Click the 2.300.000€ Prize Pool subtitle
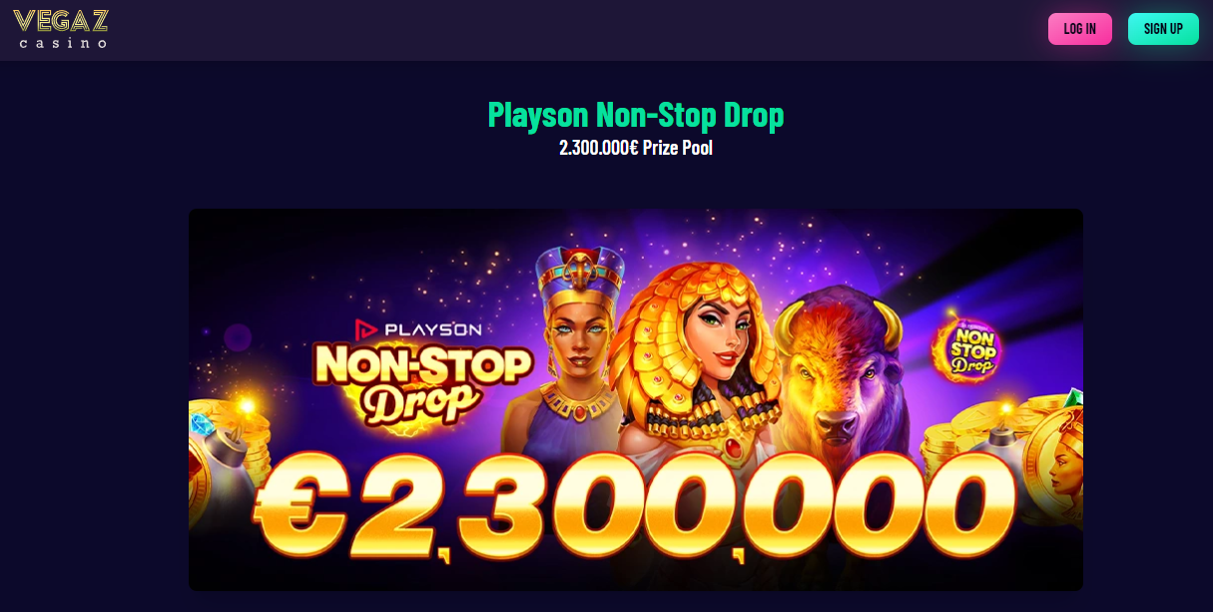Image resolution: width=1213 pixels, height=612 pixels. (x=636, y=149)
